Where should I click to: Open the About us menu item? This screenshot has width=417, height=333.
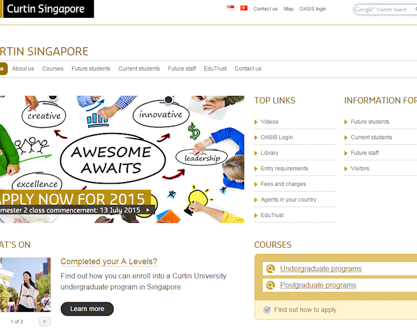click(23, 68)
